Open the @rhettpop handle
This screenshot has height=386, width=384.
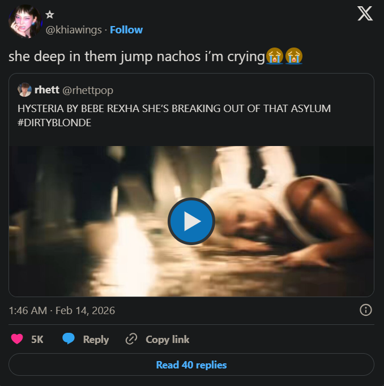click(88, 89)
